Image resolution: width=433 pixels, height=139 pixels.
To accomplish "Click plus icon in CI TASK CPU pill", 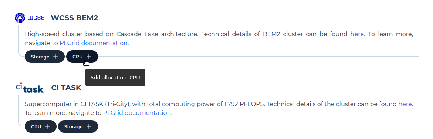I will click(47, 126).
